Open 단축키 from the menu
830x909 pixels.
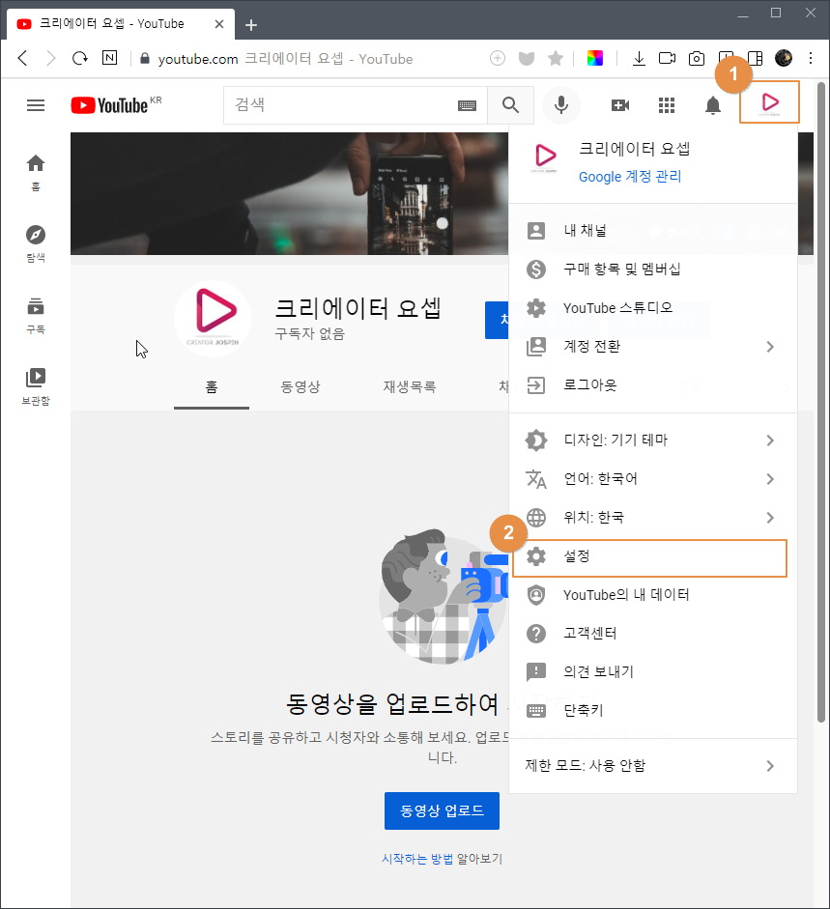(x=653, y=710)
